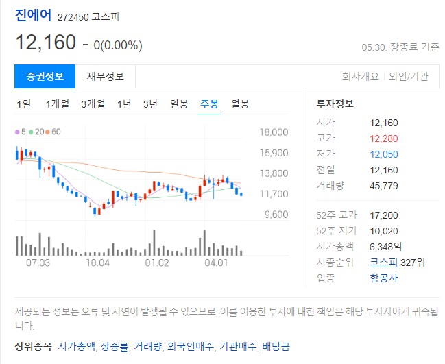Click the 52주 저가 value 10,020
The width and height of the screenshot is (445, 364).
coord(384,231)
